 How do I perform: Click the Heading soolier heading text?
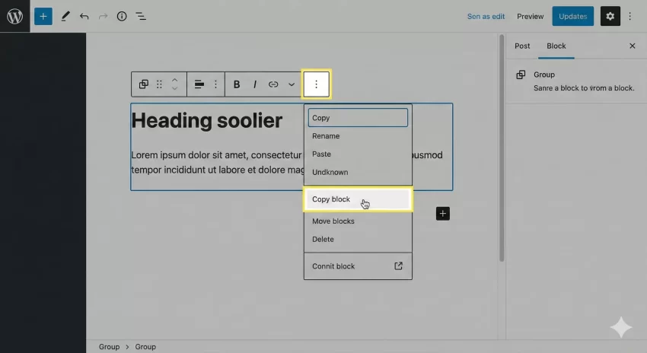pyautogui.click(x=207, y=120)
